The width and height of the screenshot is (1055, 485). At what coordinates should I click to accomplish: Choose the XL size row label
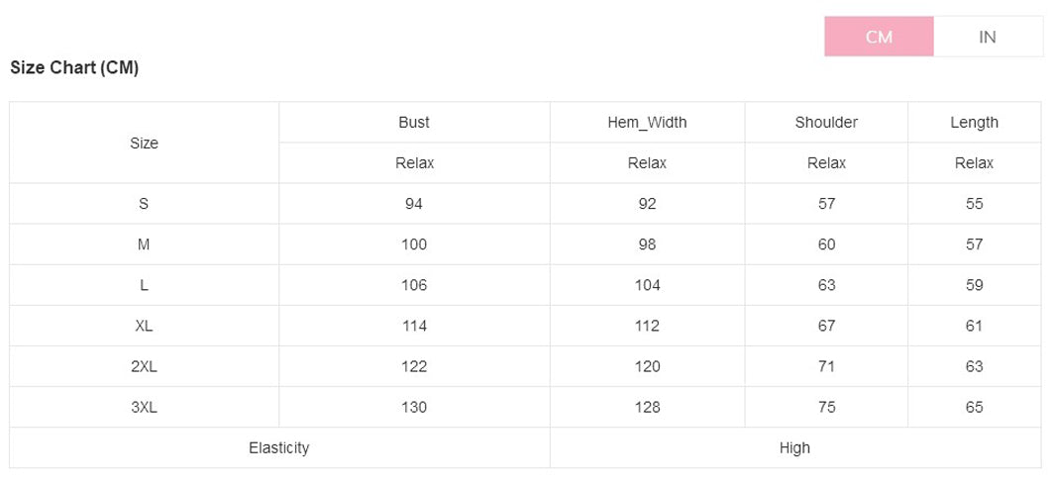coord(144,326)
